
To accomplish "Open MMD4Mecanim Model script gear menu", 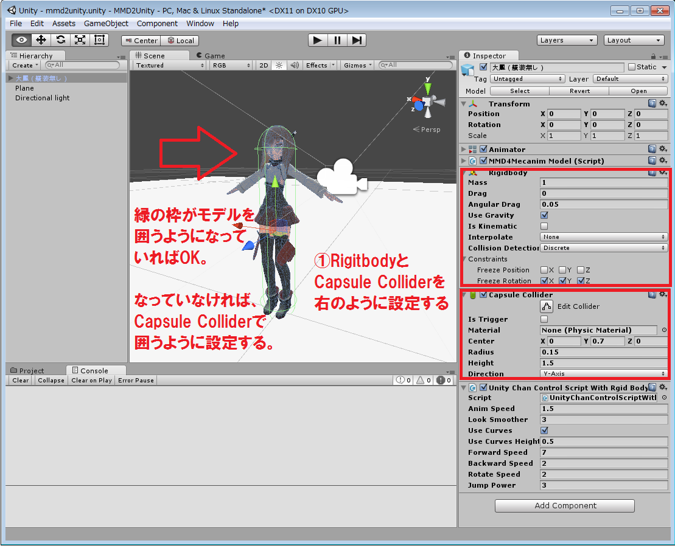I will click(663, 161).
